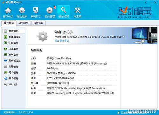Minimize the 驱动精灵 window
159x115 pixels.
coord(151,3)
